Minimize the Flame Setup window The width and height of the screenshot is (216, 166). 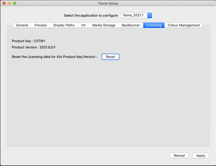click(9, 3)
